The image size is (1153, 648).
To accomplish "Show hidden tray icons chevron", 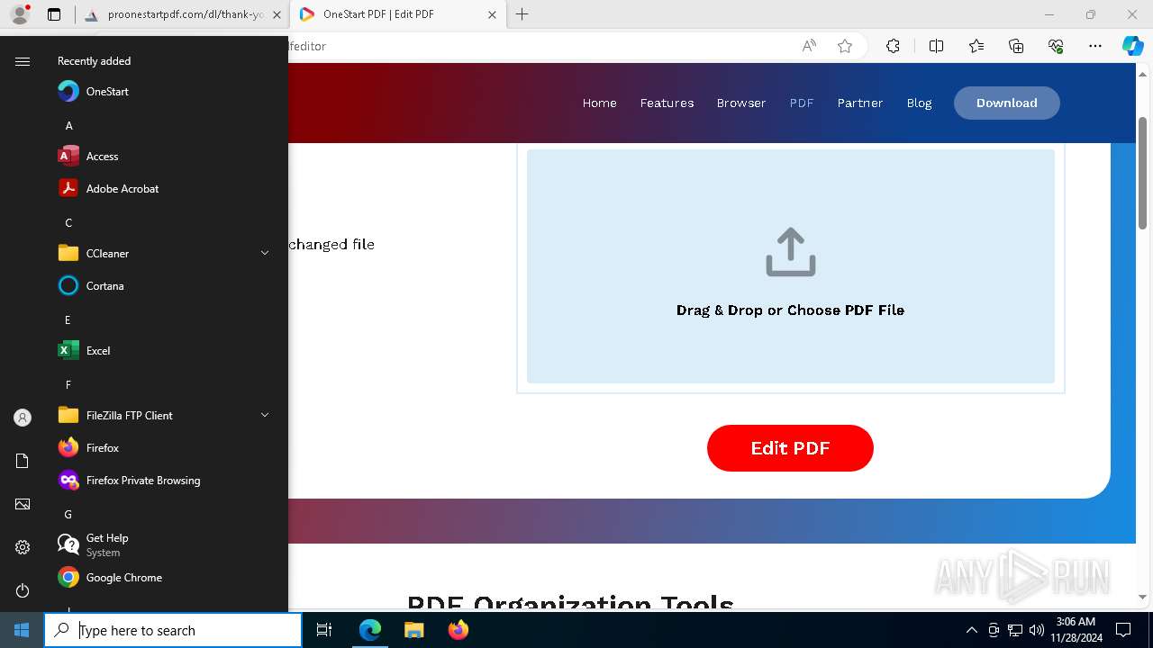I will [x=971, y=630].
